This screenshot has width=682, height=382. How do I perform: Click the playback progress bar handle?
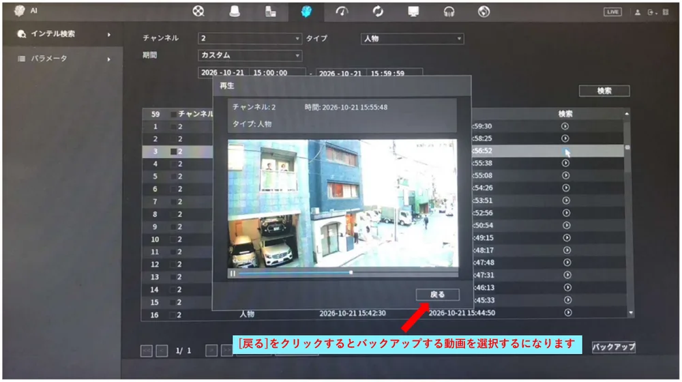pyautogui.click(x=351, y=273)
